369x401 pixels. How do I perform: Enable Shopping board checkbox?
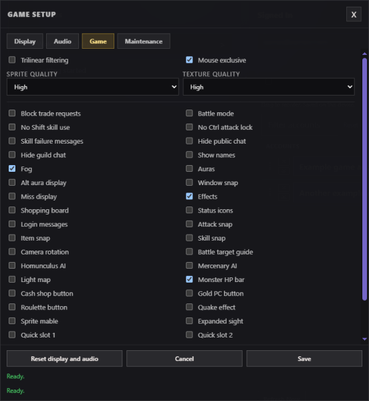coord(12,210)
